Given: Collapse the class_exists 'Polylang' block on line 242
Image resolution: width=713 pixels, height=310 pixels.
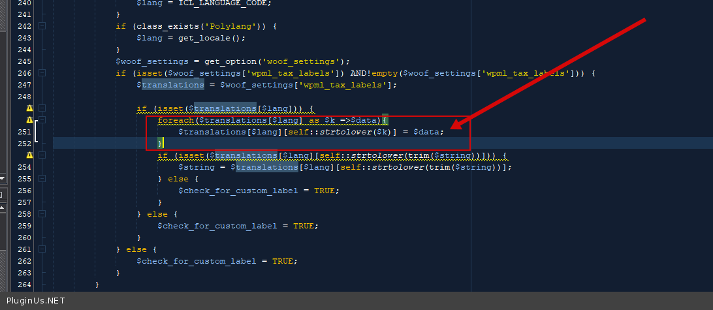Looking at the screenshot, I should [42, 26].
